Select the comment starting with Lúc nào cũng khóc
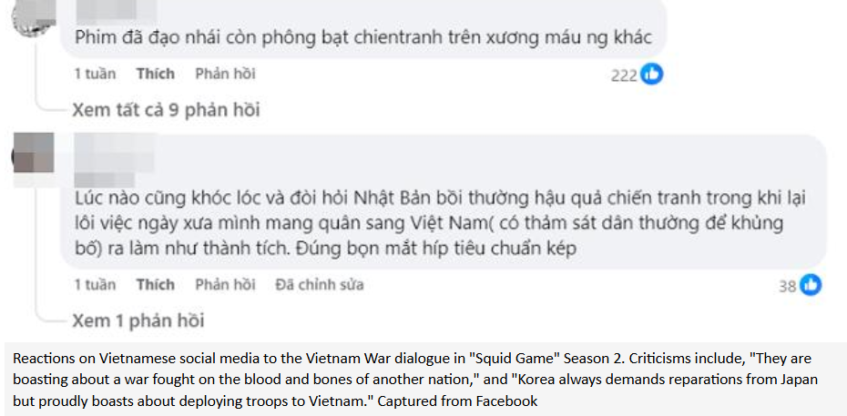The height and width of the screenshot is (416, 847). (x=440, y=223)
